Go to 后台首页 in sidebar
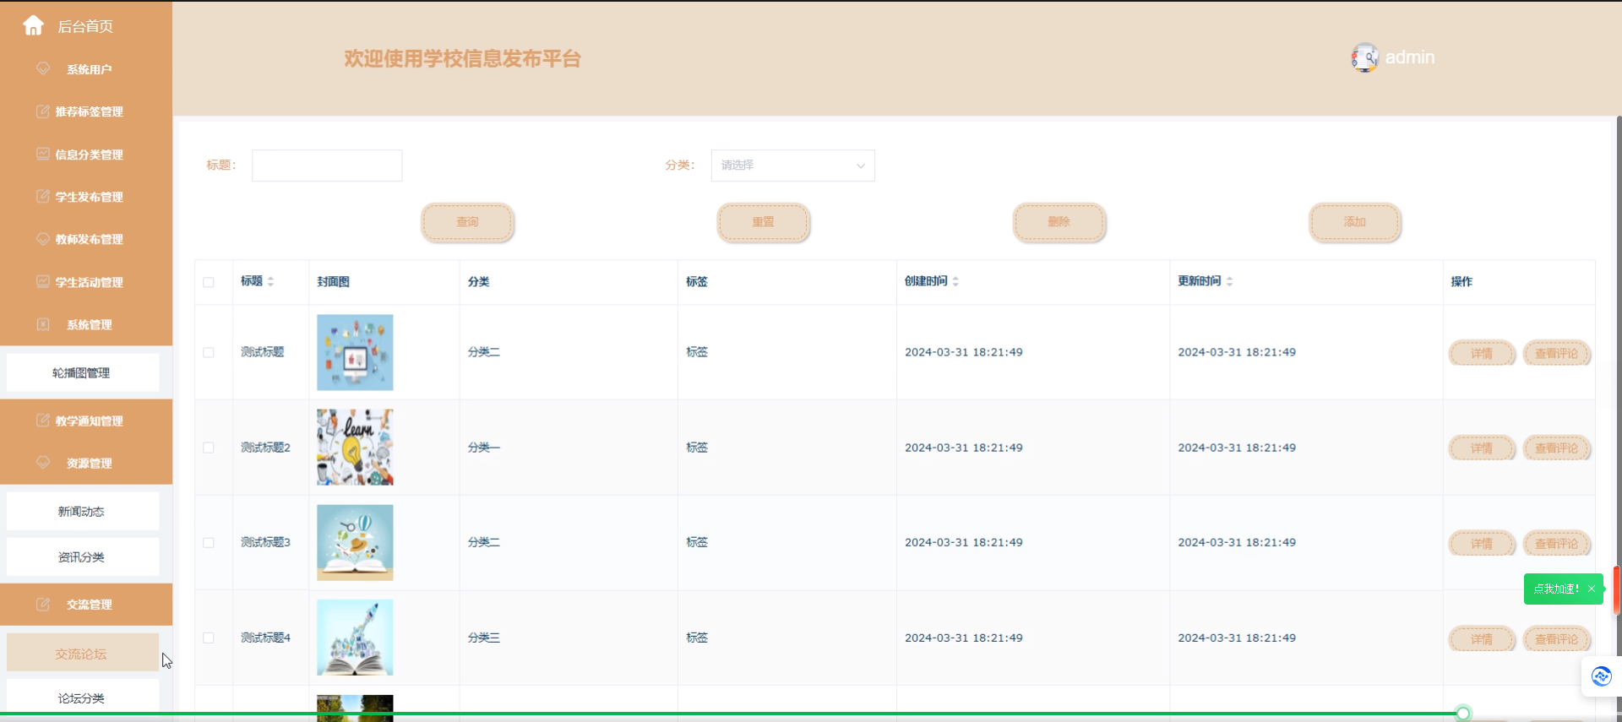 tap(86, 26)
